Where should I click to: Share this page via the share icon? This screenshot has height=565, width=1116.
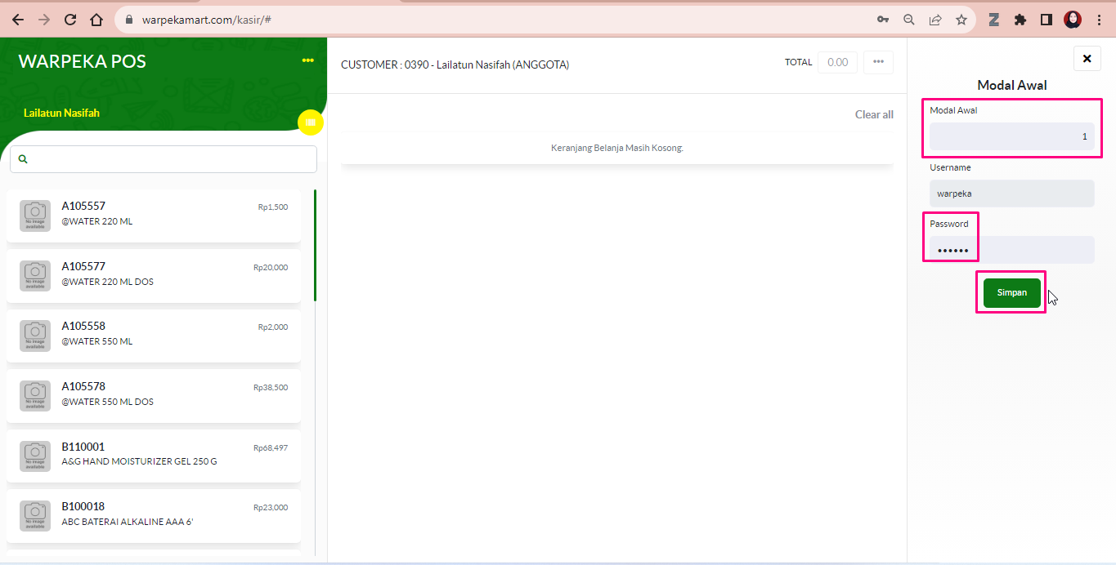pyautogui.click(x=935, y=20)
